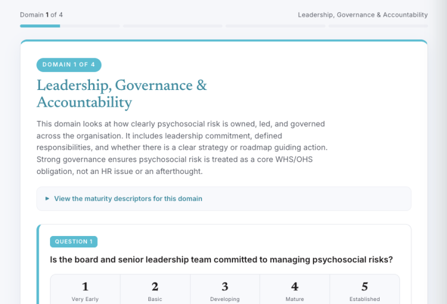
Task: Click the top-right Leadership, Governance & Accountability label
Action: click(x=362, y=15)
